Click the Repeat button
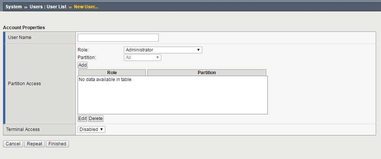The image size is (381, 159). [34, 144]
